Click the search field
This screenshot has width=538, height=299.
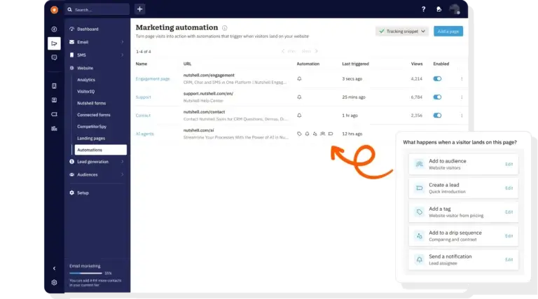(x=97, y=10)
